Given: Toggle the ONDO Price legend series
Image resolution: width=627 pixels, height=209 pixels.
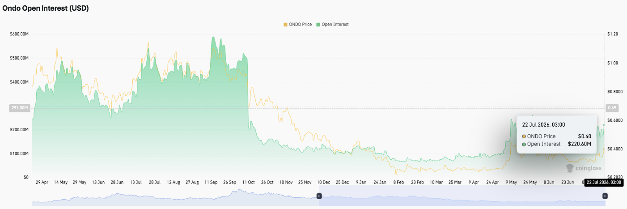Looking at the screenshot, I should click(298, 24).
